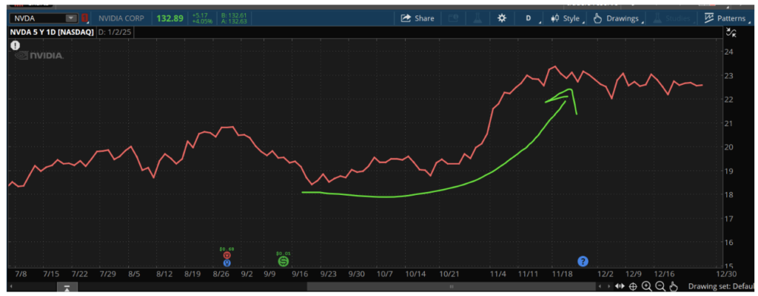This screenshot has width=758, height=296.
Task: Click the white exclamation alert icon
Action: (x=16, y=45)
